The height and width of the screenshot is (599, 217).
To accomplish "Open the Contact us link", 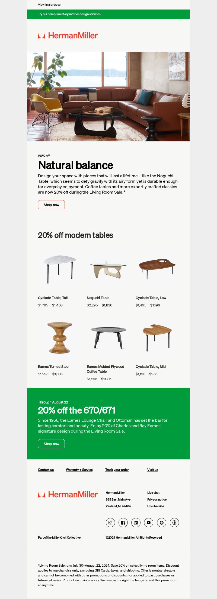I will pyautogui.click(x=46, y=470).
